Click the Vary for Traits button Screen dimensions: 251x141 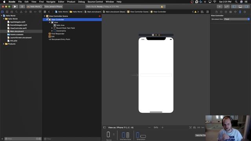click(x=200, y=136)
